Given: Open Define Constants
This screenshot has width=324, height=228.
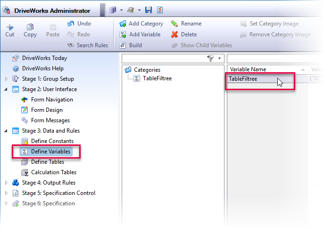Looking at the screenshot, I should coord(47,141).
